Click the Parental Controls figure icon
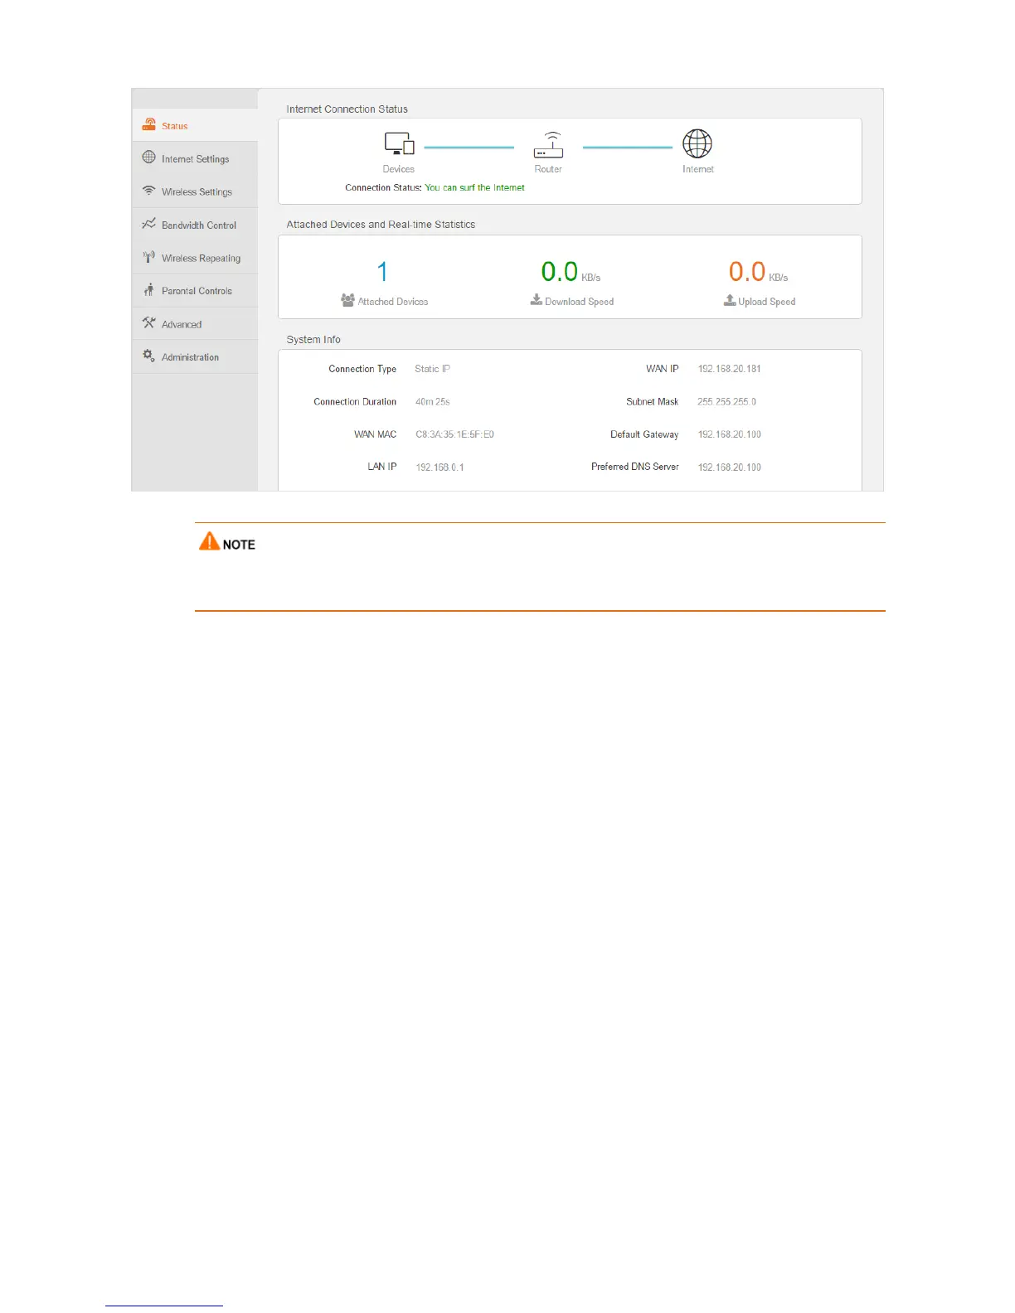1015x1313 pixels. (149, 290)
